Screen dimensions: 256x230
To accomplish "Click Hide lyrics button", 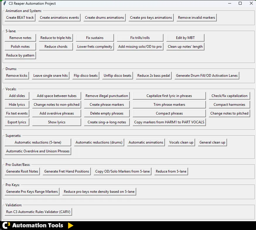I will point(17,105).
